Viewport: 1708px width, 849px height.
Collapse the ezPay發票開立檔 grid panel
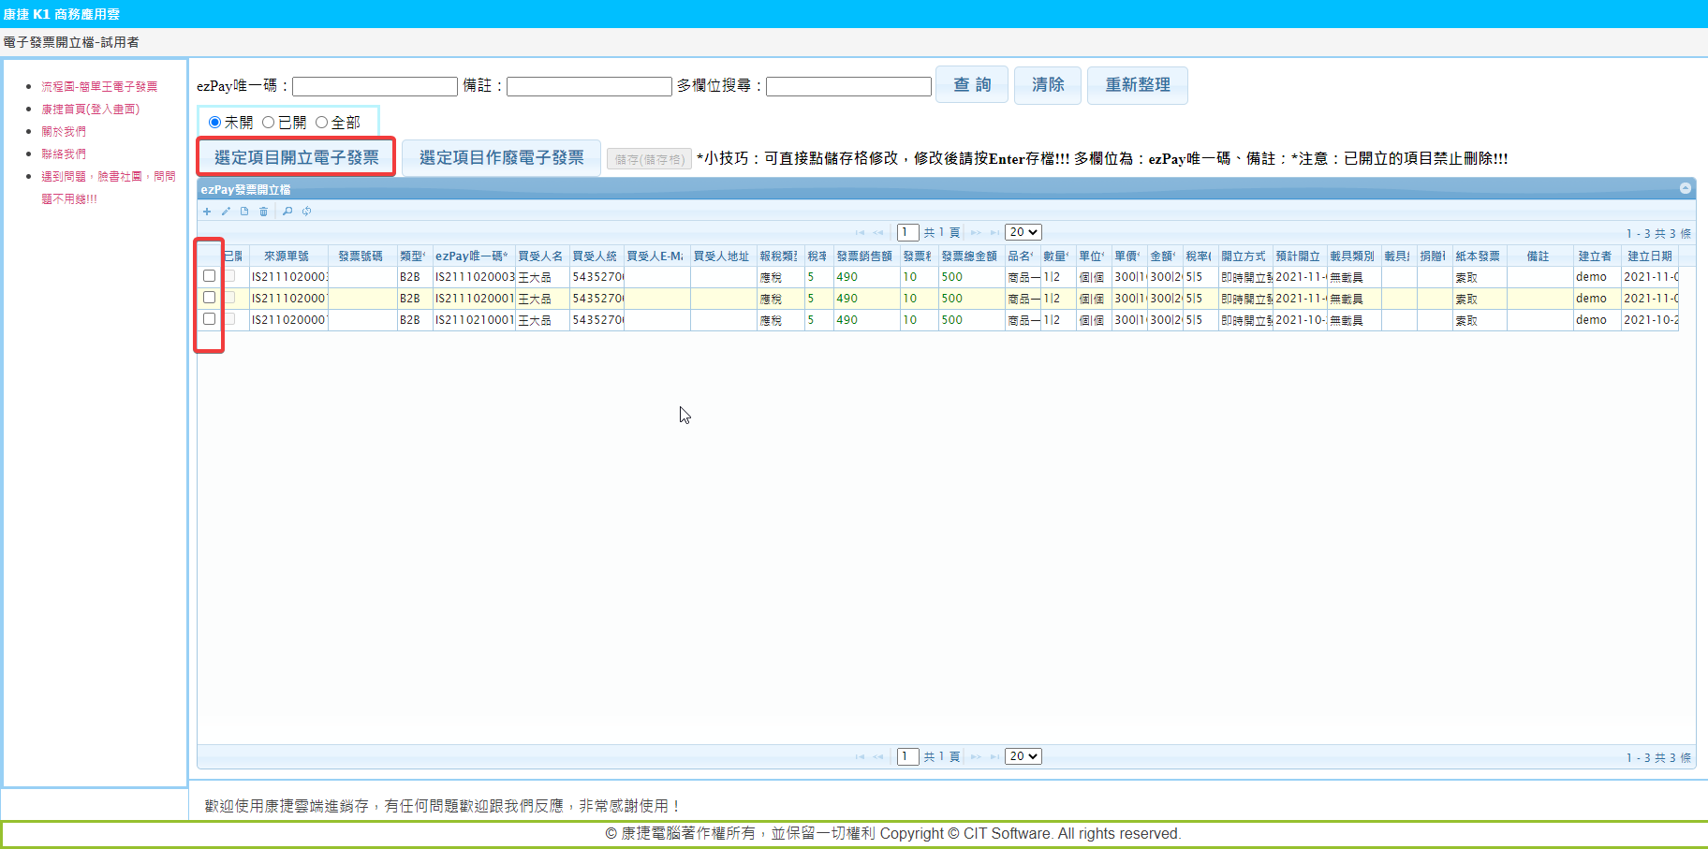pos(1685,188)
